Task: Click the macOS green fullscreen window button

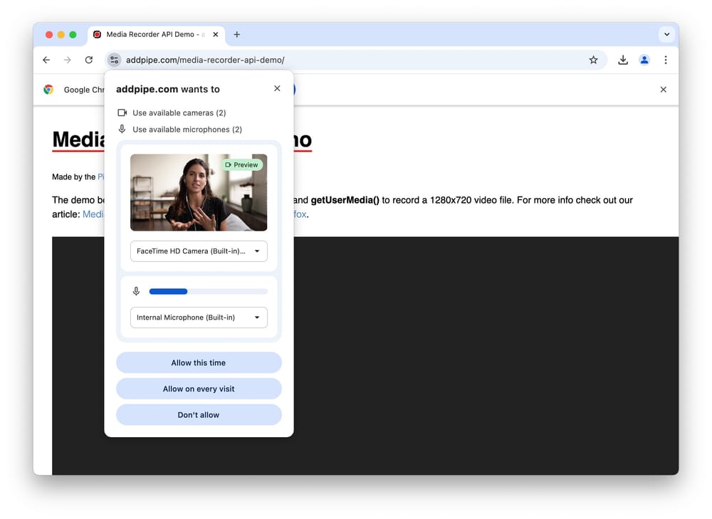Action: tap(73, 34)
